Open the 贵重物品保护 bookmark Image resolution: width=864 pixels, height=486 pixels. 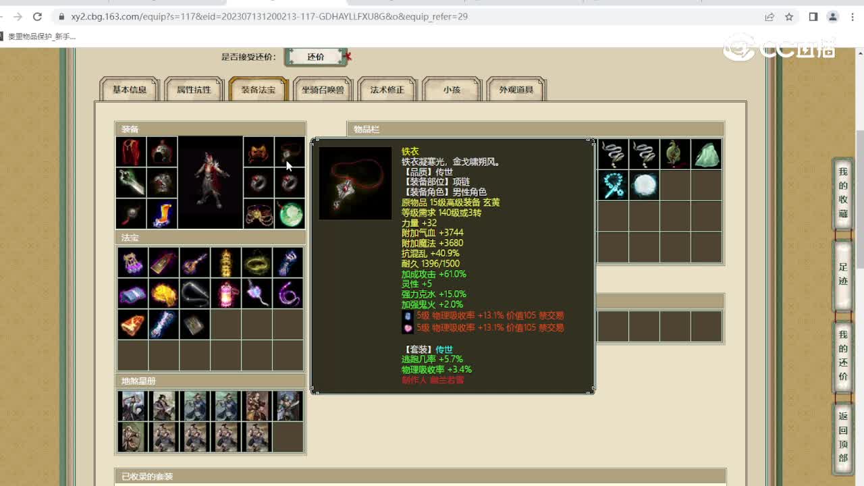click(38, 36)
